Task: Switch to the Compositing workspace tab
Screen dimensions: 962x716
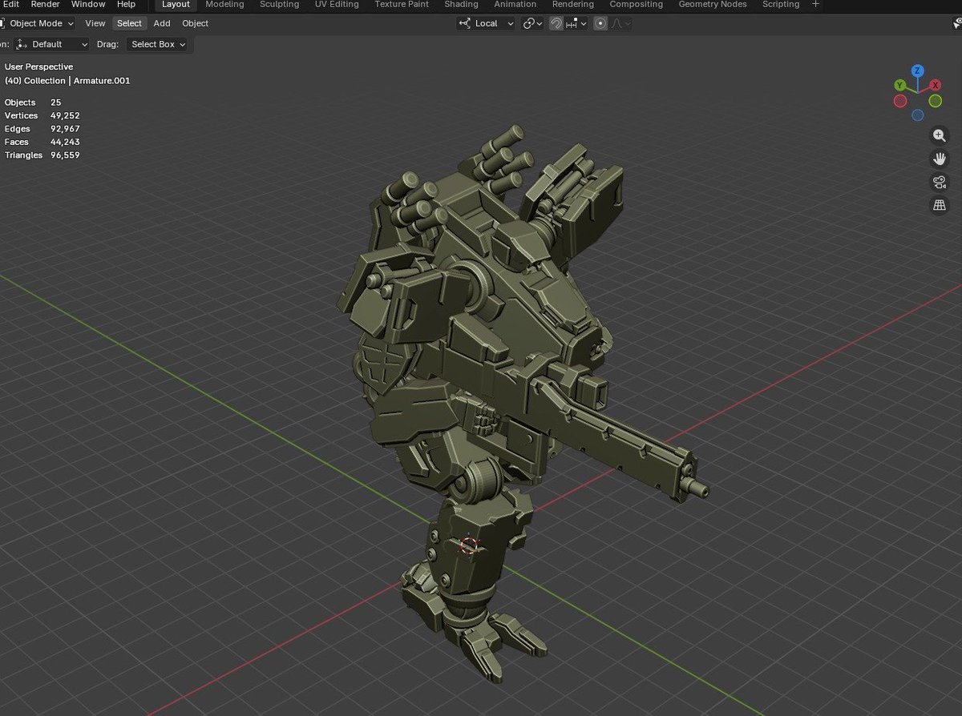Action: coord(637,5)
